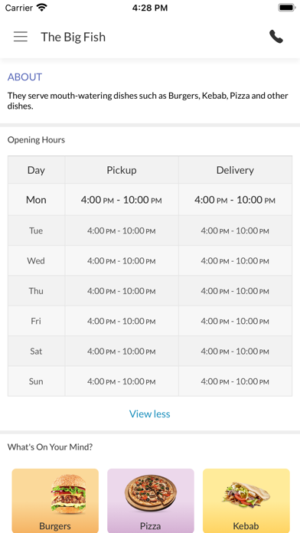The width and height of the screenshot is (300, 533).
Task: Select the Pickup column header
Action: pyautogui.click(x=122, y=170)
